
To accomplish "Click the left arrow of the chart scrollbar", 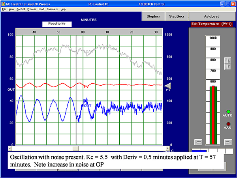I will [10, 148].
